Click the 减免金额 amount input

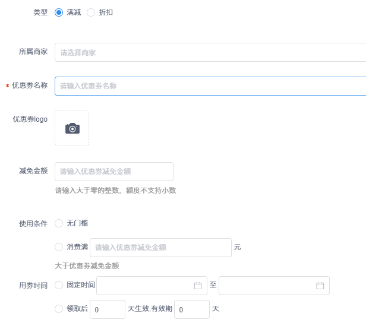pos(114,172)
